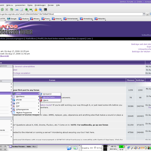Click the '240744' Beiträge count cell
The image size is (151, 151).
click(x=140, y=106)
